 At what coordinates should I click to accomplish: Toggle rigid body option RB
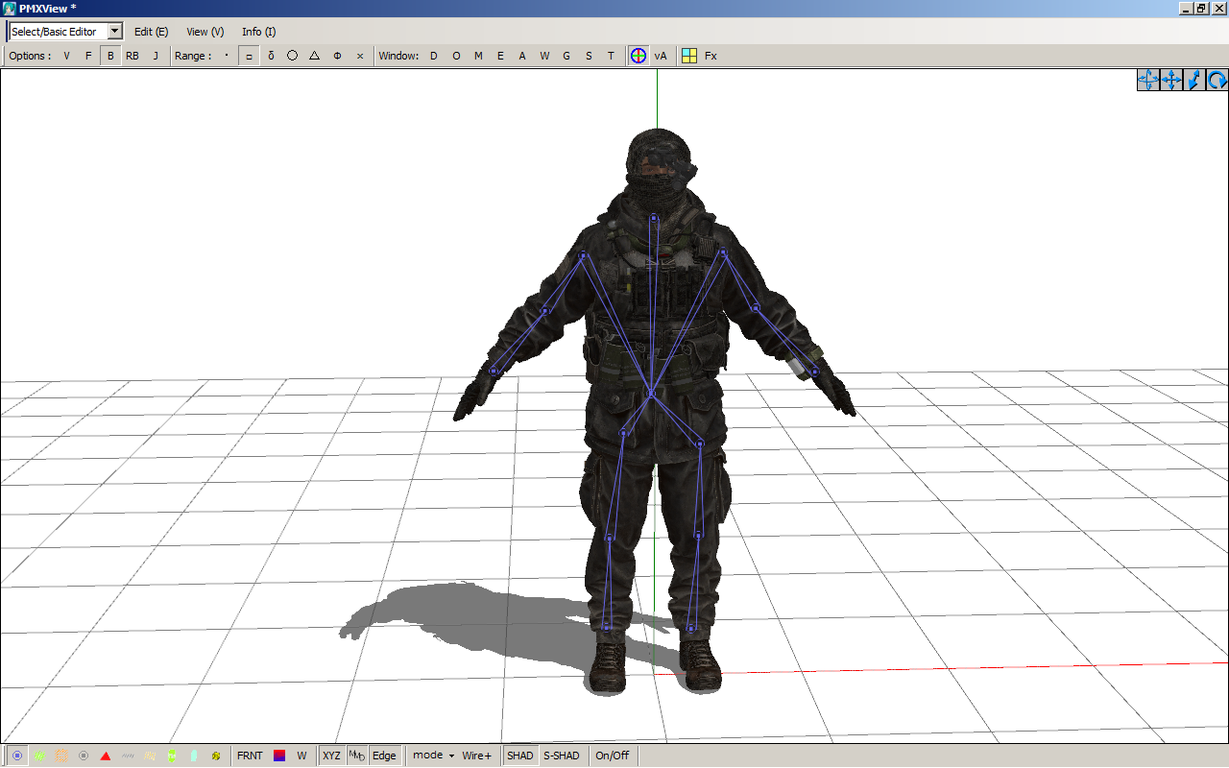133,56
